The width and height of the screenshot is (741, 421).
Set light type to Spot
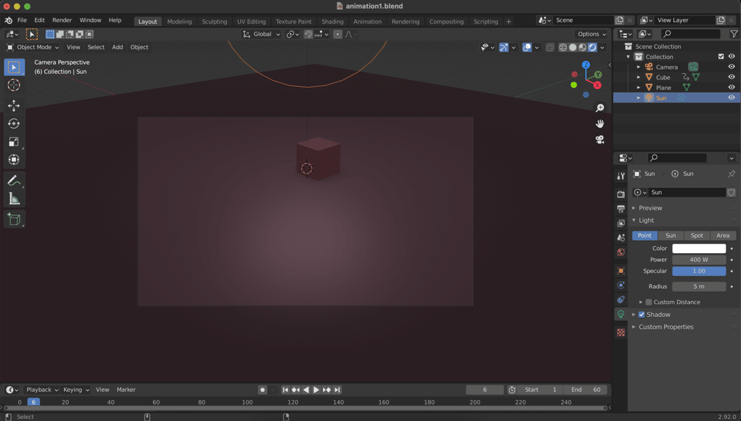click(x=697, y=235)
